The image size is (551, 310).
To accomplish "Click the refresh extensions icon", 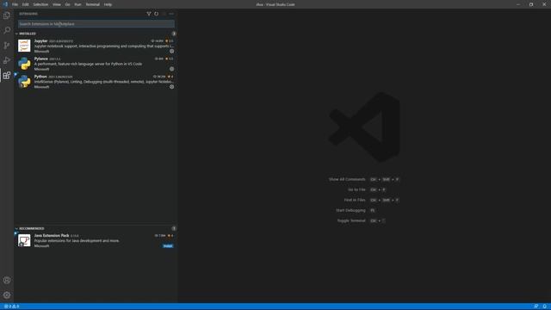I will (157, 14).
